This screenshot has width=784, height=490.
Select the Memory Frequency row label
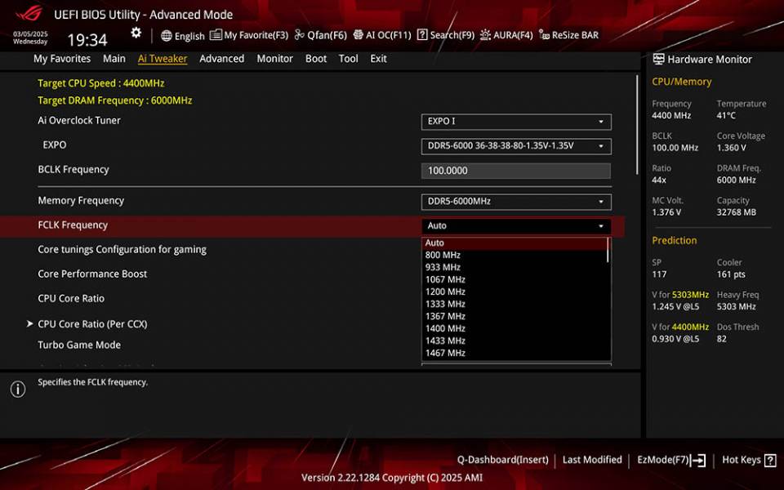(x=81, y=201)
